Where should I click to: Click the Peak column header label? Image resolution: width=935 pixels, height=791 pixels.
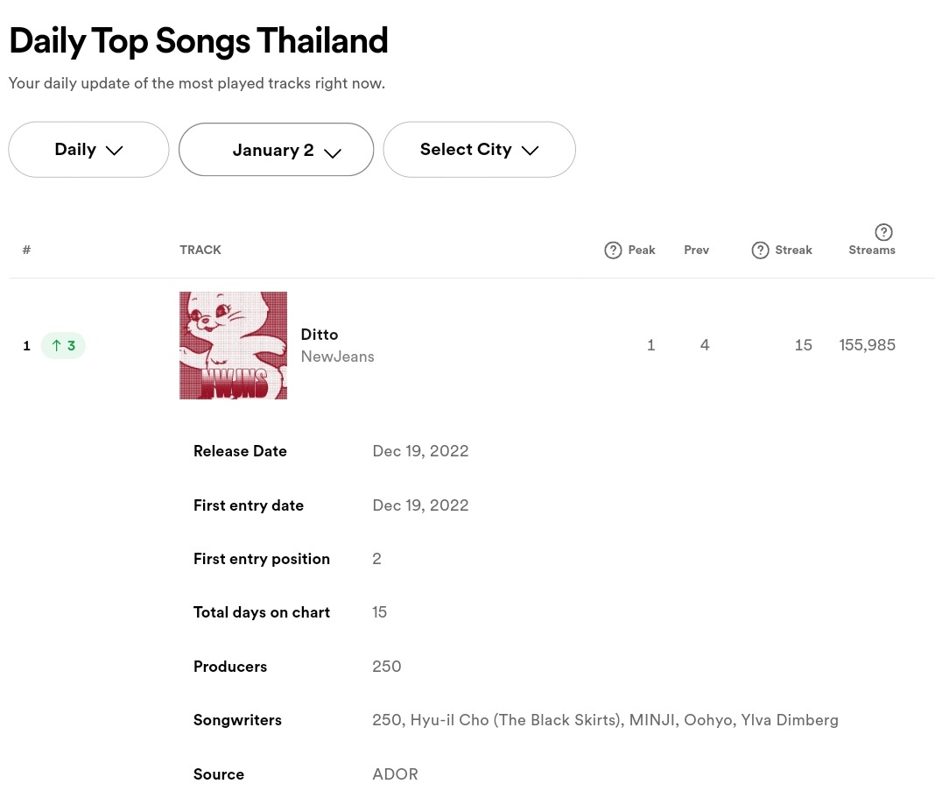coord(642,251)
